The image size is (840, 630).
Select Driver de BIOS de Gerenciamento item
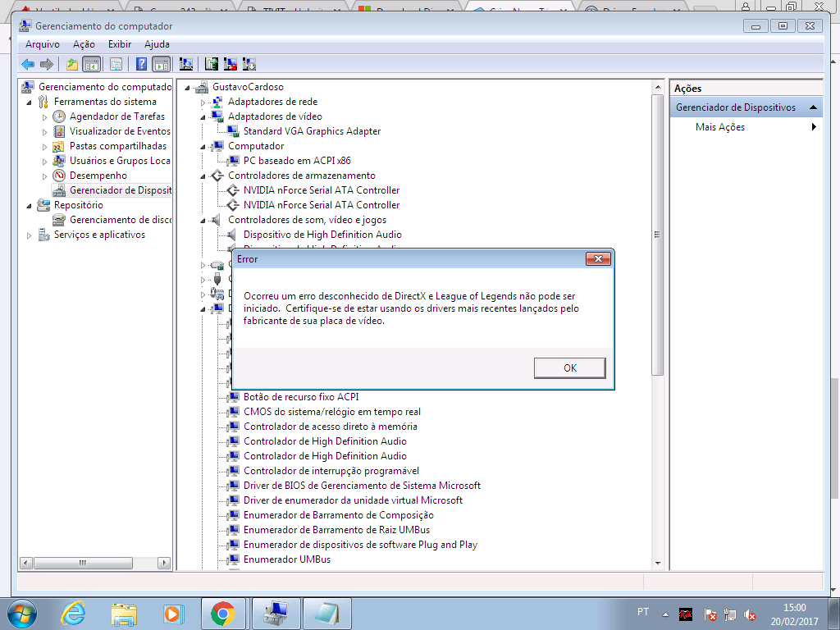point(362,486)
